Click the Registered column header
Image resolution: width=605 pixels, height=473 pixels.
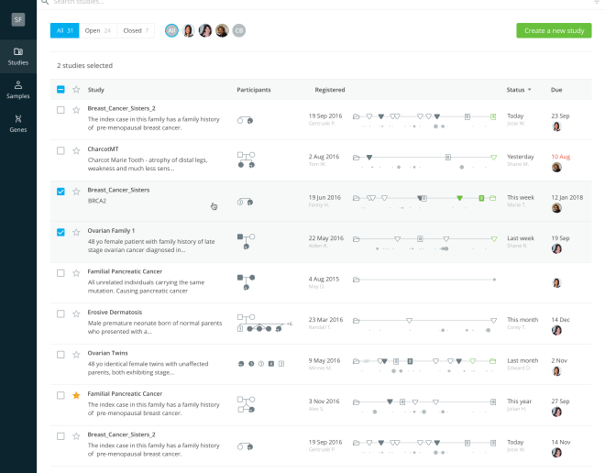[330, 90]
